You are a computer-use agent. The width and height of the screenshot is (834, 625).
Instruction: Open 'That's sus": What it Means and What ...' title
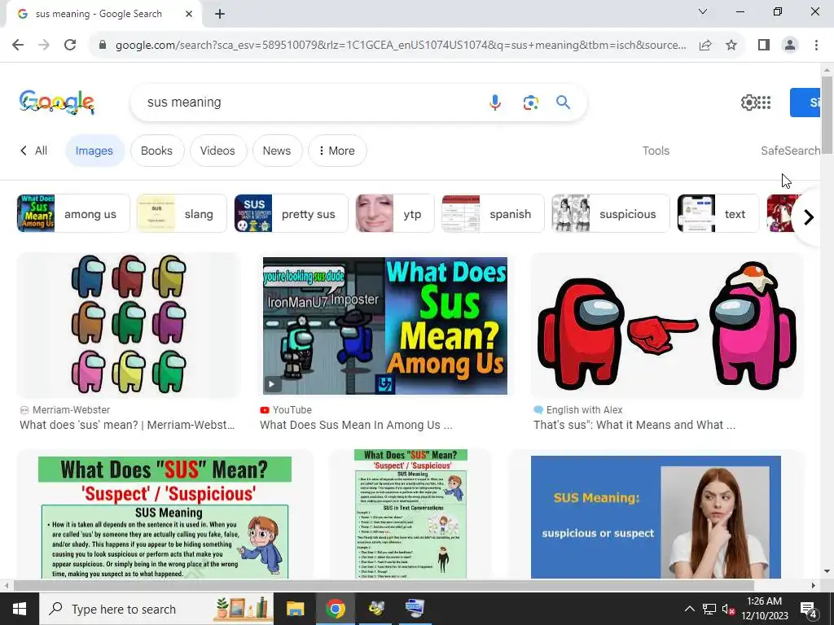point(634,425)
